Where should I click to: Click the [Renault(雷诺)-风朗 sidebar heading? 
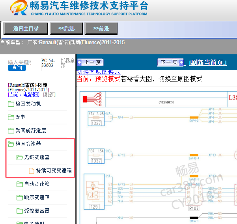(x=28, y=87)
